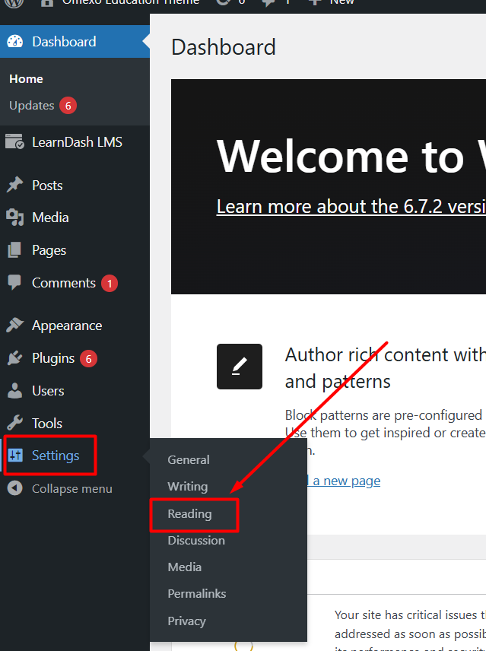The width and height of the screenshot is (486, 651).
Task: Click the Appearance paintbrush icon
Action: [15, 325]
